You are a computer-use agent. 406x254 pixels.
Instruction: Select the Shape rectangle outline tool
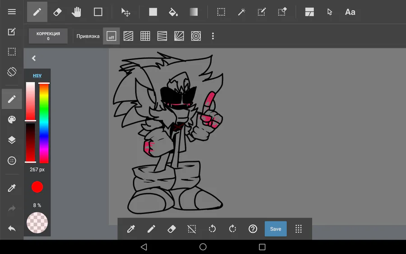[98, 12]
